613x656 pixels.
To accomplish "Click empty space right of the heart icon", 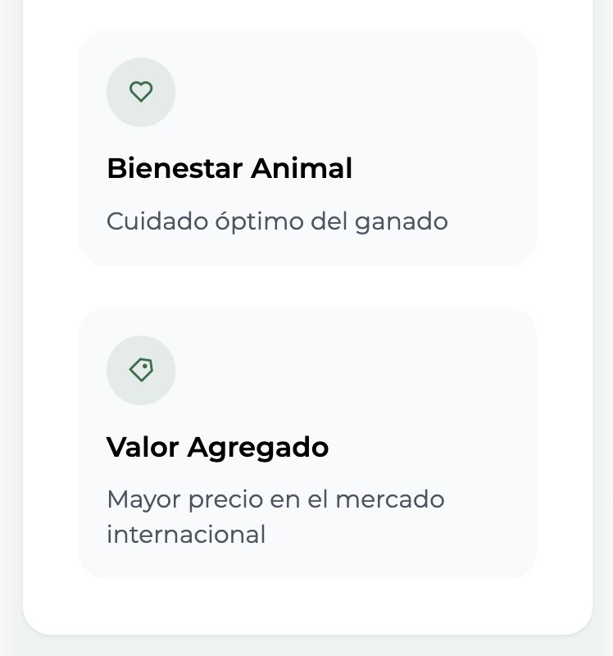I will click(x=352, y=92).
